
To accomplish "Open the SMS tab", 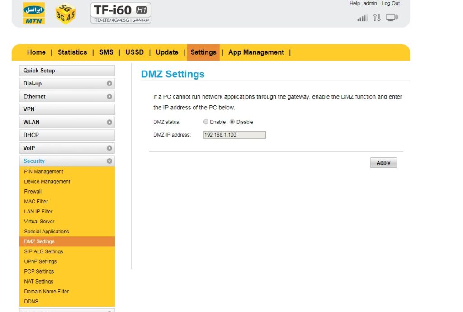I will click(106, 52).
